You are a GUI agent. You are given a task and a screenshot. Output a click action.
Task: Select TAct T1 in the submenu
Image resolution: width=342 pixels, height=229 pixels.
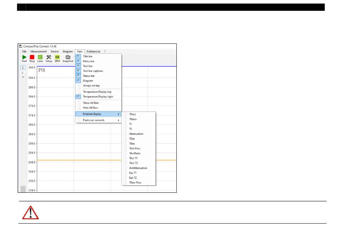139,158
